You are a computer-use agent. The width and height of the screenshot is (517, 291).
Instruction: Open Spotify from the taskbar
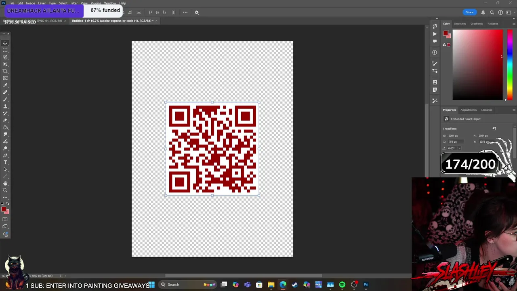pyautogui.click(x=342, y=285)
